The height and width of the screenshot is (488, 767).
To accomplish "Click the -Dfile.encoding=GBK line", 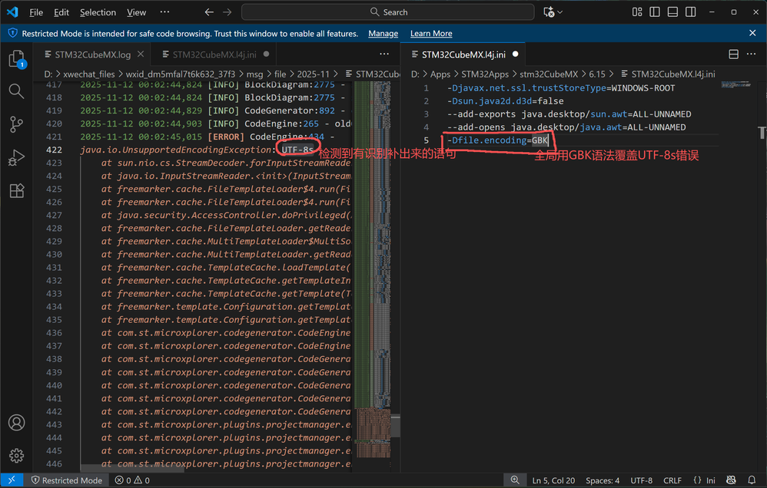I will coord(498,140).
